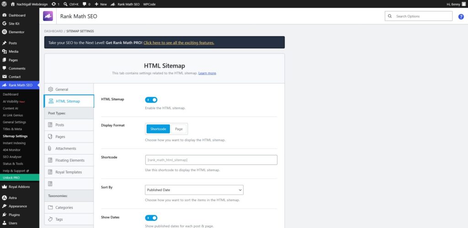Open the New content menu
Image resolution: width=468 pixels, height=228 pixels.
coord(101,4)
